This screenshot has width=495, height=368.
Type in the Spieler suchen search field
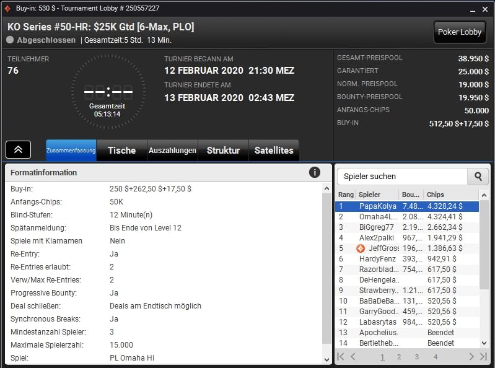(x=401, y=177)
